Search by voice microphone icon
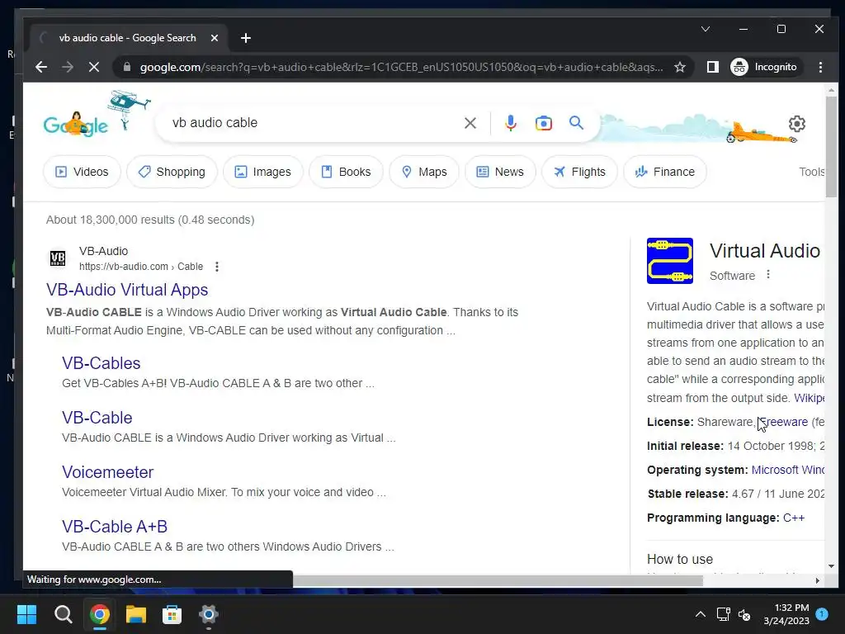Image resolution: width=845 pixels, height=634 pixels. [x=510, y=123]
